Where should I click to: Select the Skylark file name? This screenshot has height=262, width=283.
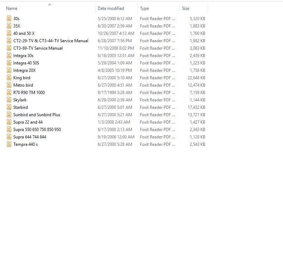(x=20, y=100)
